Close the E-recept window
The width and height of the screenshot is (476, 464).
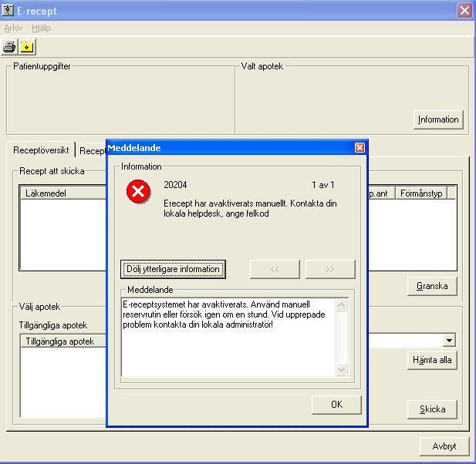point(464,11)
